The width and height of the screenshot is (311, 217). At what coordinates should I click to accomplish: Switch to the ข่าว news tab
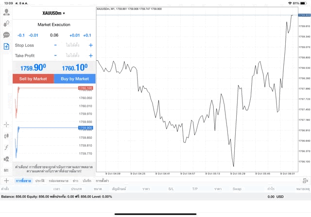tap(75, 181)
